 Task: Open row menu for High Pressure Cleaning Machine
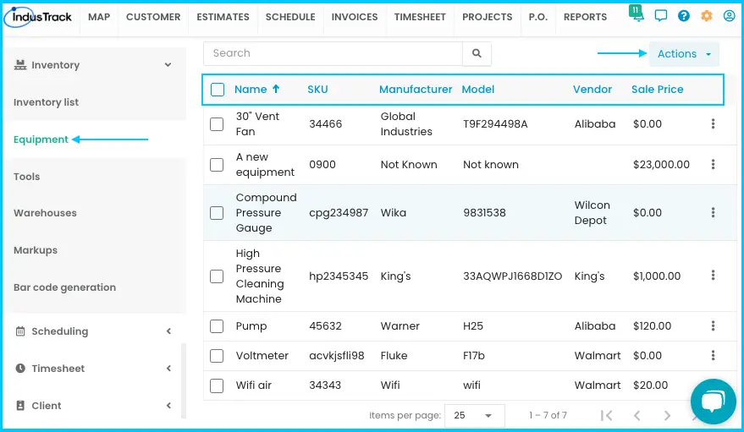713,276
